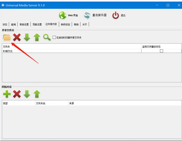Screen dimensions: 182x141
Task: Open the 导航设置 tab
Action: pyautogui.click(x=37, y=24)
